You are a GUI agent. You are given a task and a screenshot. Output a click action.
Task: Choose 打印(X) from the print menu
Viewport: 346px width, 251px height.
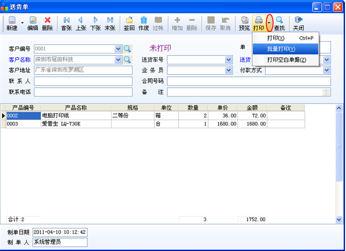pyautogui.click(x=285, y=38)
